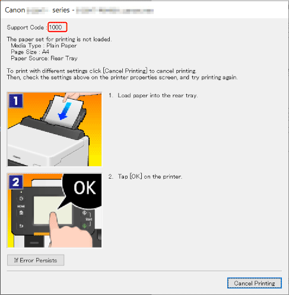Click the power button icon on printer panel
The image size is (289, 295).
pyautogui.click(x=21, y=198)
